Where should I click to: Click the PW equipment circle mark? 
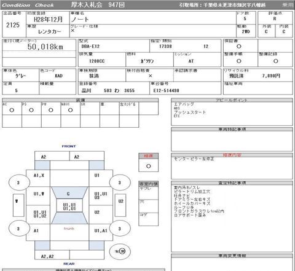tap(51, 110)
